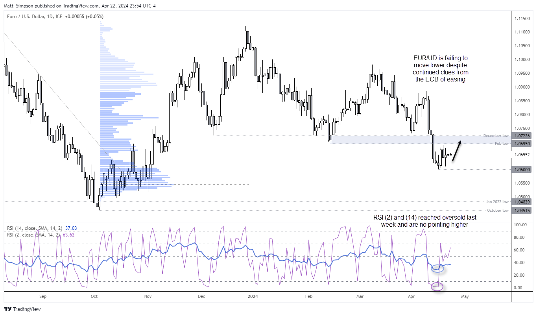This screenshot has height=316, width=537.
Task: Click the October low label 1.04515
Action: (x=522, y=210)
